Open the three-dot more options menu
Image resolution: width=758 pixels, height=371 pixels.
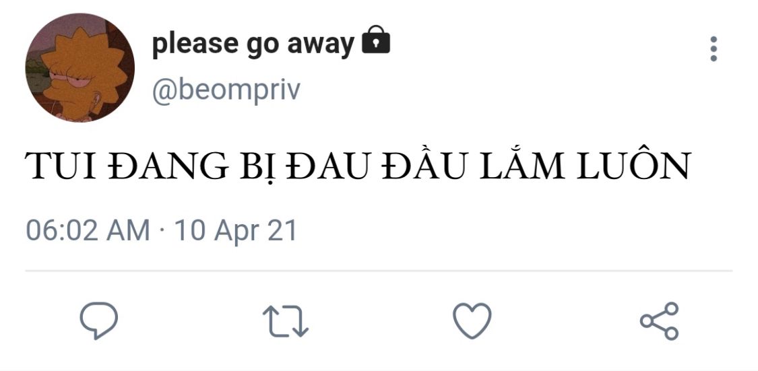tap(714, 48)
